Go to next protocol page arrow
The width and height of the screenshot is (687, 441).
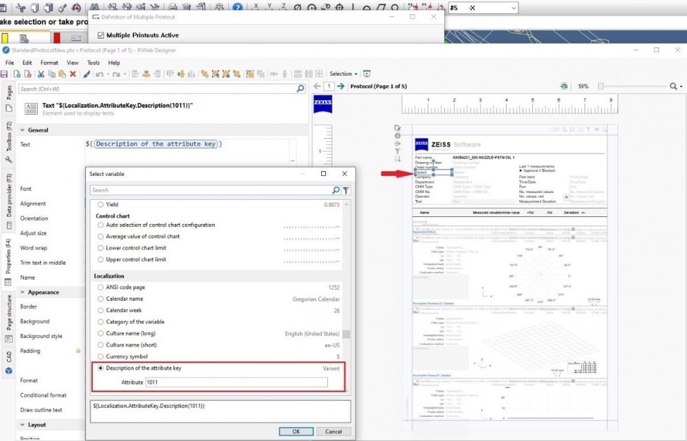point(340,87)
